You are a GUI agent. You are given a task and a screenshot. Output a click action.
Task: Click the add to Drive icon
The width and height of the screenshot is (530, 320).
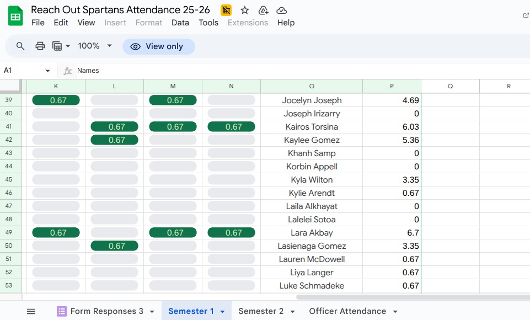263,10
